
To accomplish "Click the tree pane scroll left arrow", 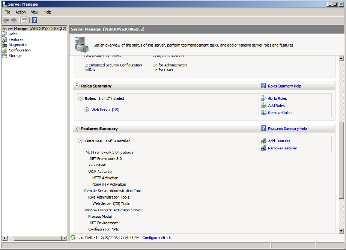I will coord(5,238).
